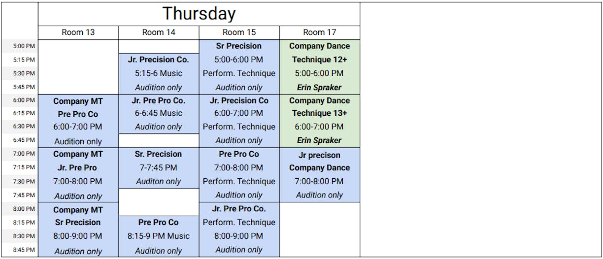The width and height of the screenshot is (603, 259).
Task: Select the Company MT Jr. Pre Pro block
Action: [78, 174]
